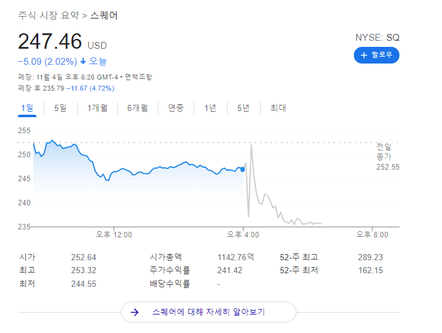Click the arrow icon in the learn more button
Image resolution: width=442 pixels, height=333 pixels.
click(134, 312)
